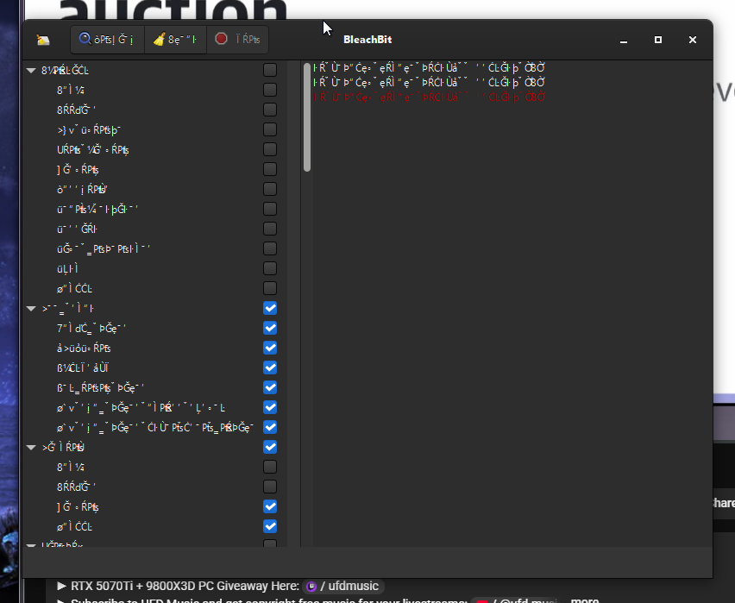Image resolution: width=735 pixels, height=603 pixels.
Task: Minimize the BleachBit window
Action: pos(624,40)
